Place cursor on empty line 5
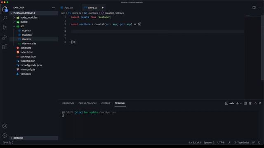Screen dimensions: 264x148 point(158,31)
